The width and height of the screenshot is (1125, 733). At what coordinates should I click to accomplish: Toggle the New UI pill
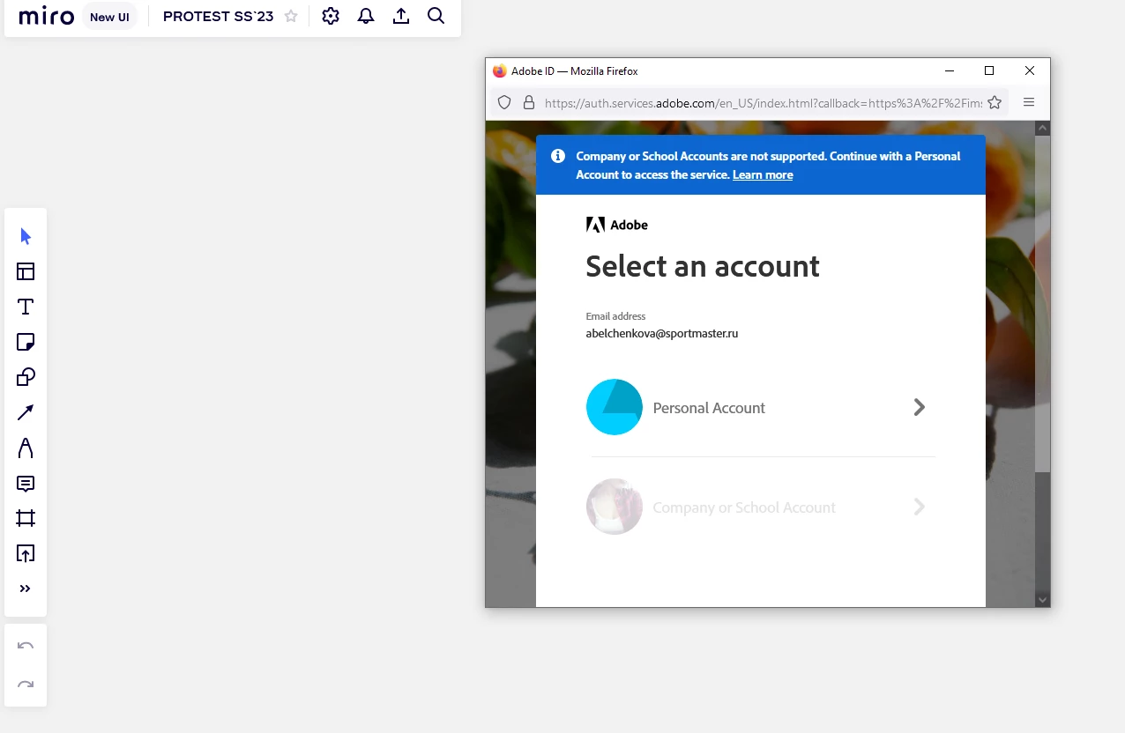point(109,17)
